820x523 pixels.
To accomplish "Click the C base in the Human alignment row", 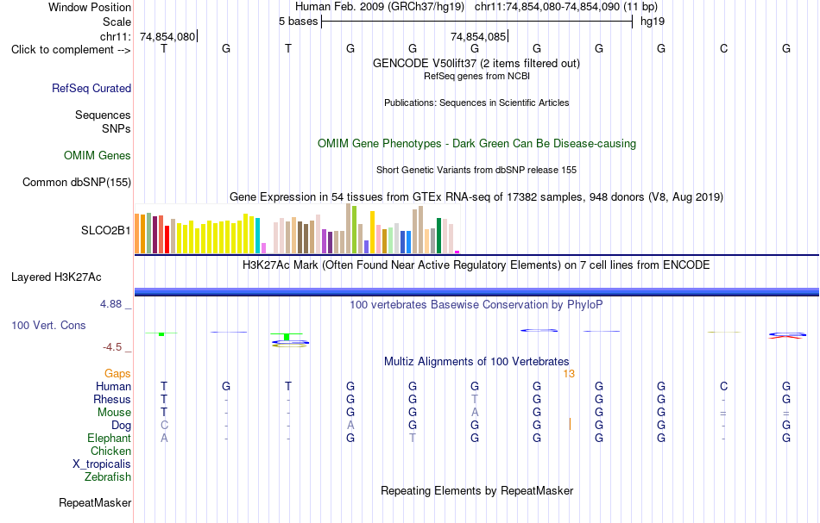I will 724,386.
